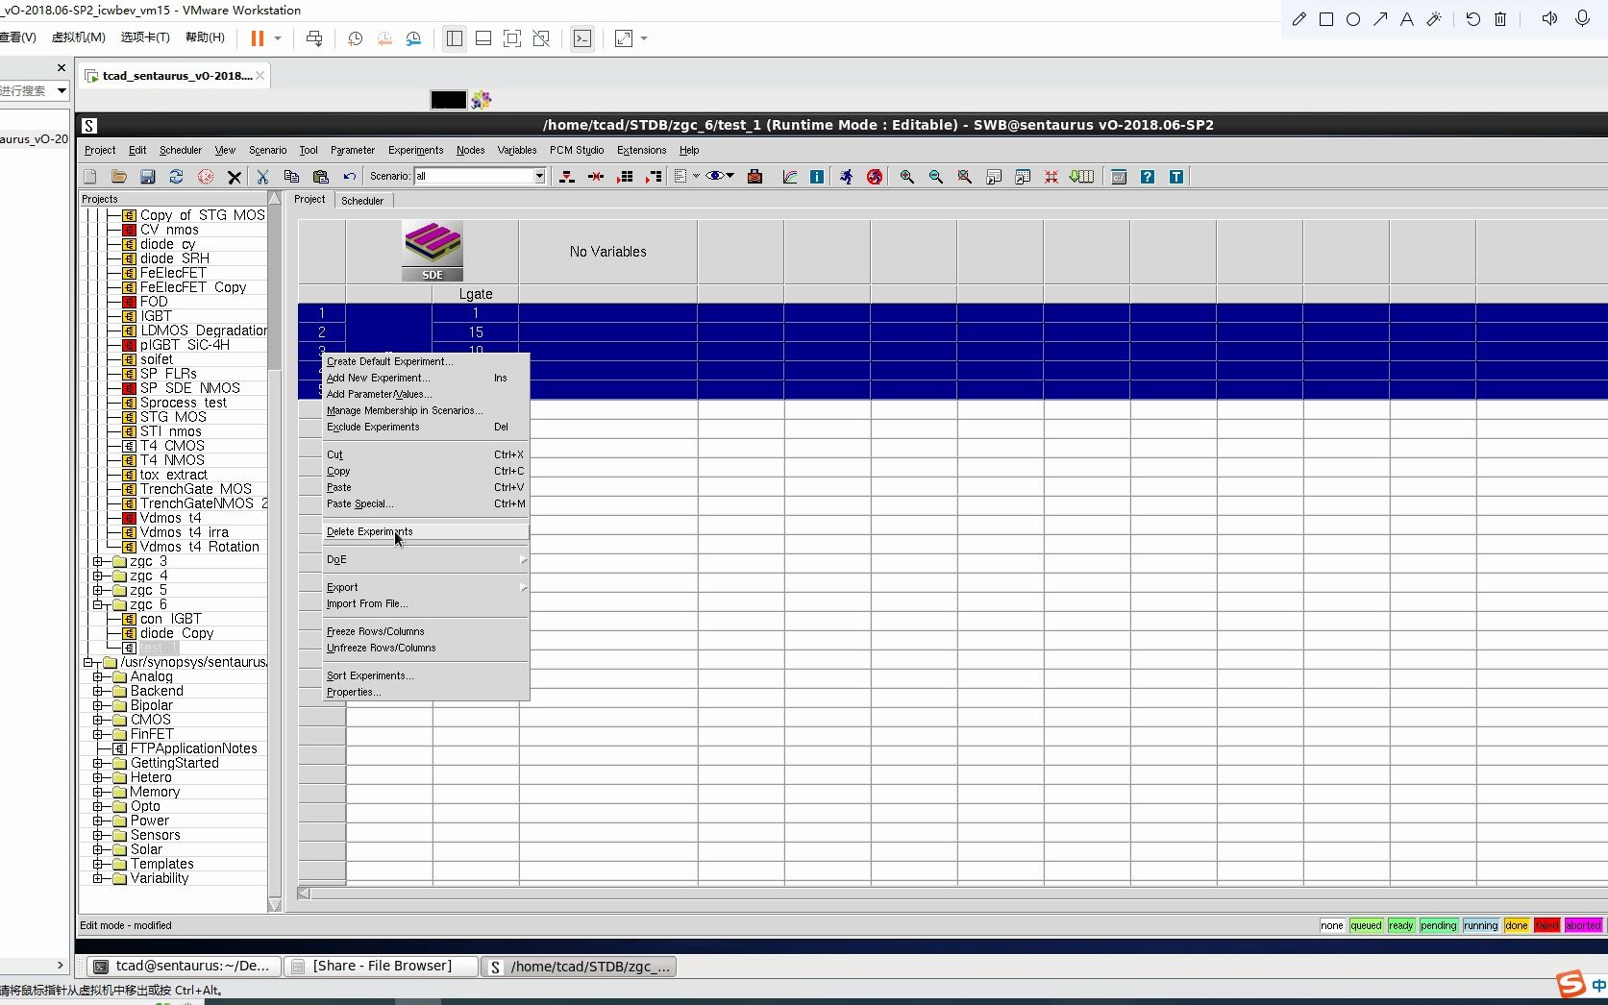Viewport: 1608px width, 1005px height.
Task: Close the tcad_sentaurus VMware tab
Action: click(x=260, y=76)
